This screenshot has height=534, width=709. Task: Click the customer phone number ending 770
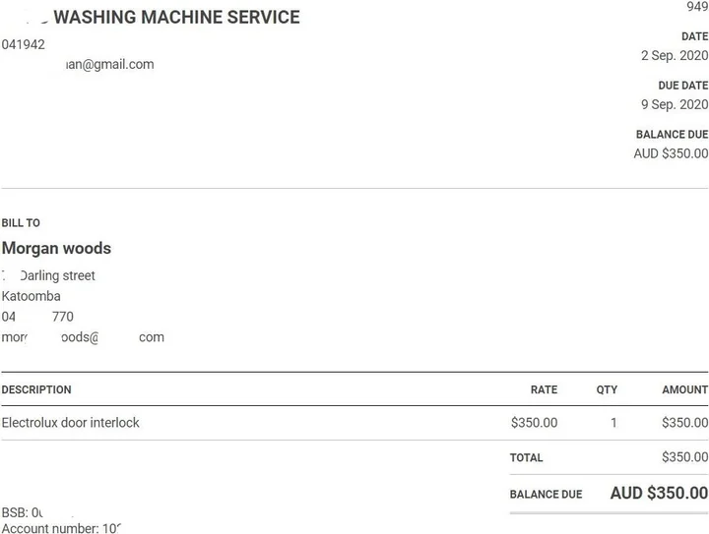click(x=37, y=317)
